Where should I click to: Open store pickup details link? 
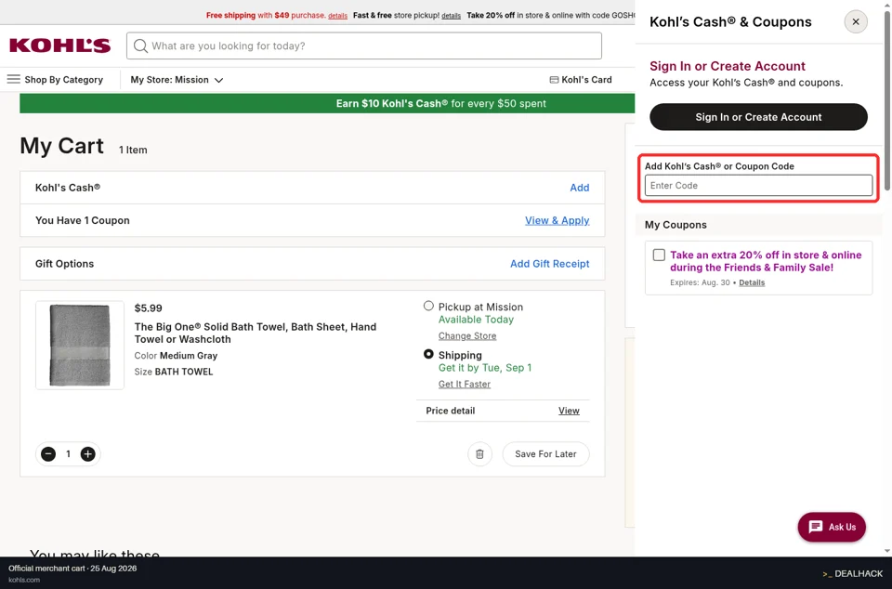[x=452, y=16]
